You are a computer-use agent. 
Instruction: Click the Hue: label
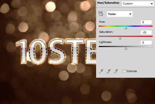pos(102,22)
